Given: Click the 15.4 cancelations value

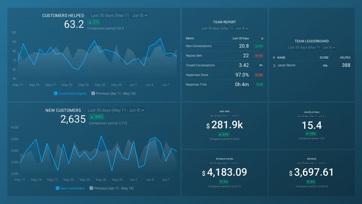Looking at the screenshot, I should (x=311, y=125).
